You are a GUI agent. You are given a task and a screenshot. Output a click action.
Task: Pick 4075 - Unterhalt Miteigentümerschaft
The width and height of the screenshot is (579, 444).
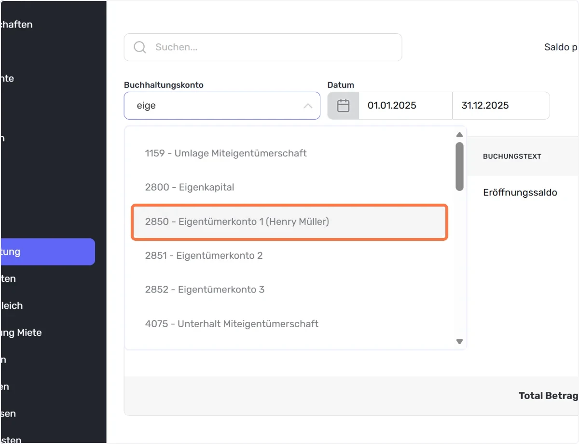coord(289,324)
